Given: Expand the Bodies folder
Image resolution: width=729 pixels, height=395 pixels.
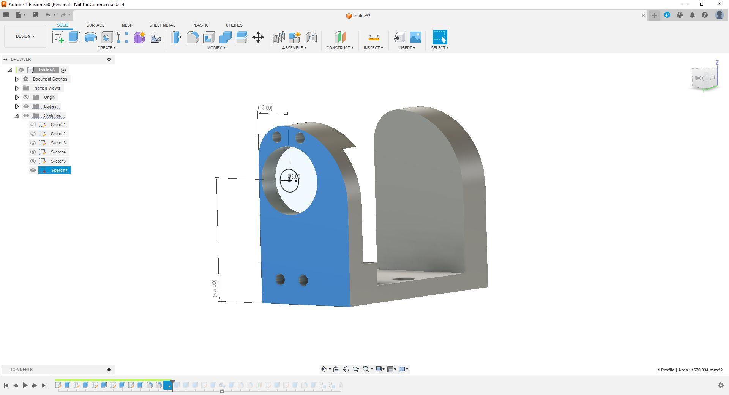Looking at the screenshot, I should pyautogui.click(x=17, y=106).
